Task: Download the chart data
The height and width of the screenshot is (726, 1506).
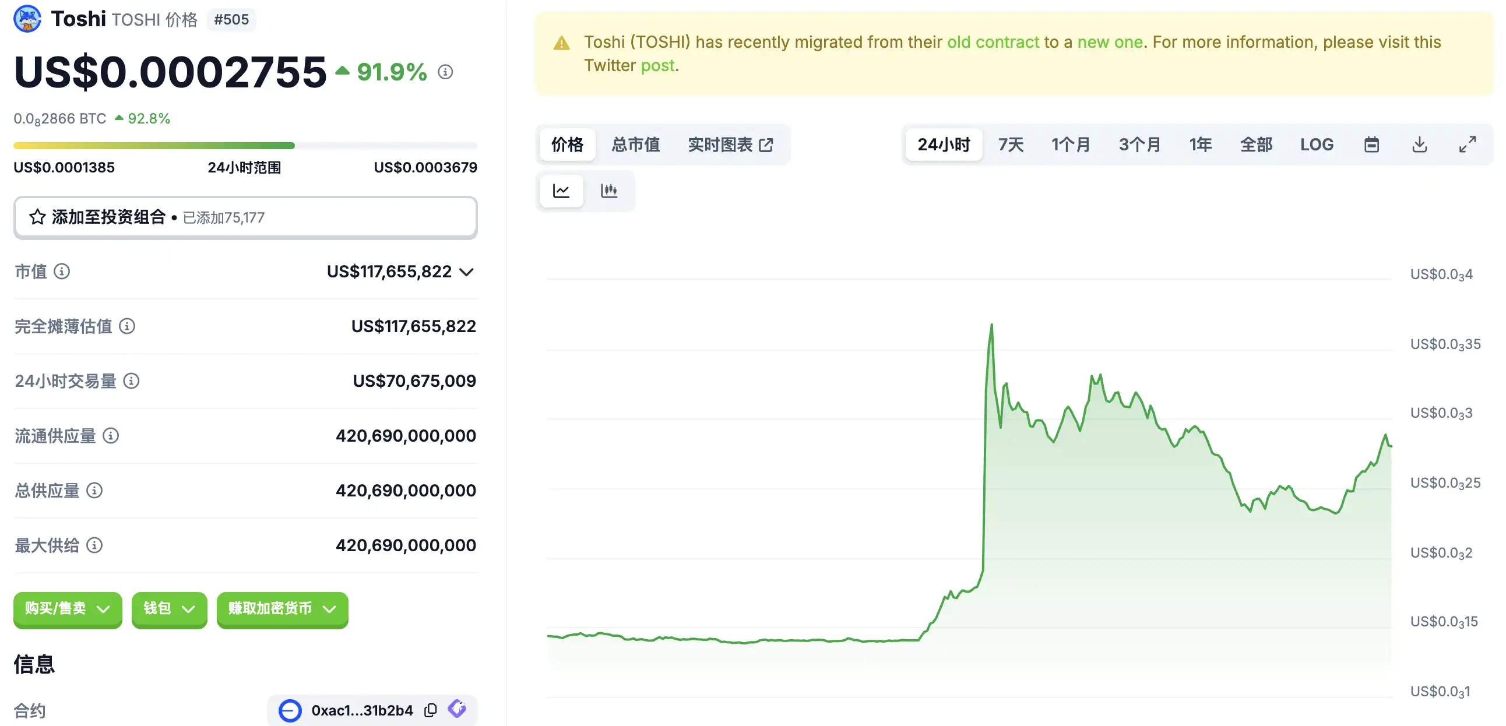Action: [x=1420, y=145]
